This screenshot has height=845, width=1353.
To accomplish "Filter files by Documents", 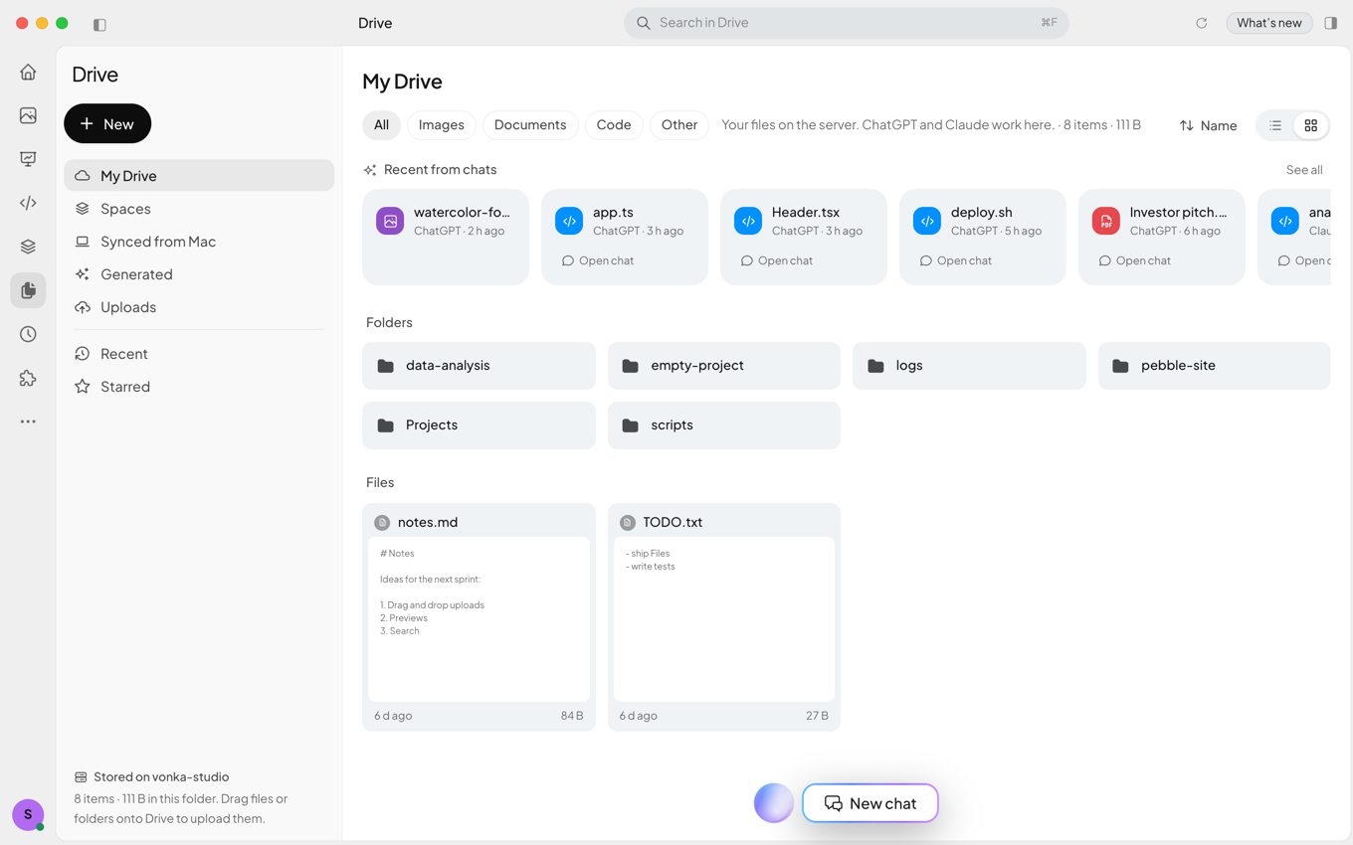I will [530, 125].
